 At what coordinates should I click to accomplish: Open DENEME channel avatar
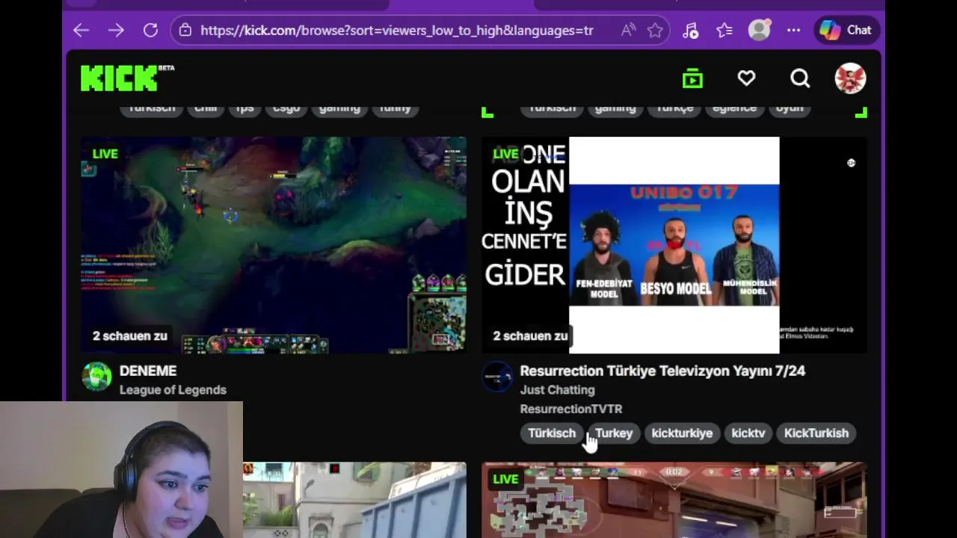96,377
